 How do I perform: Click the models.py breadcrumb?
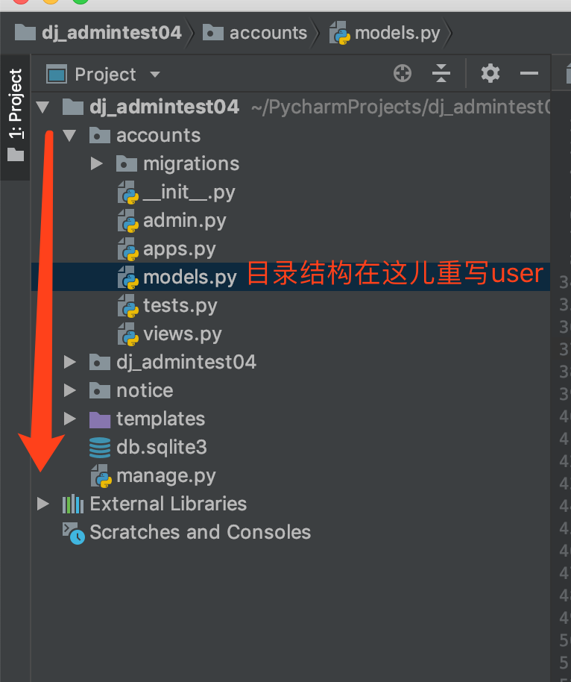pyautogui.click(x=385, y=33)
